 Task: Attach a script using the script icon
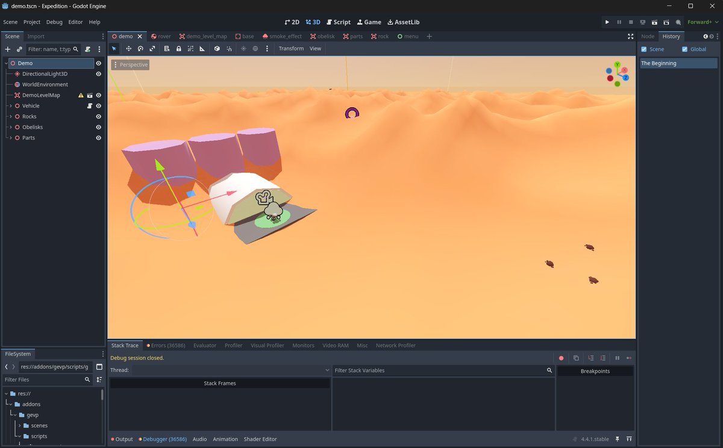coord(88,49)
